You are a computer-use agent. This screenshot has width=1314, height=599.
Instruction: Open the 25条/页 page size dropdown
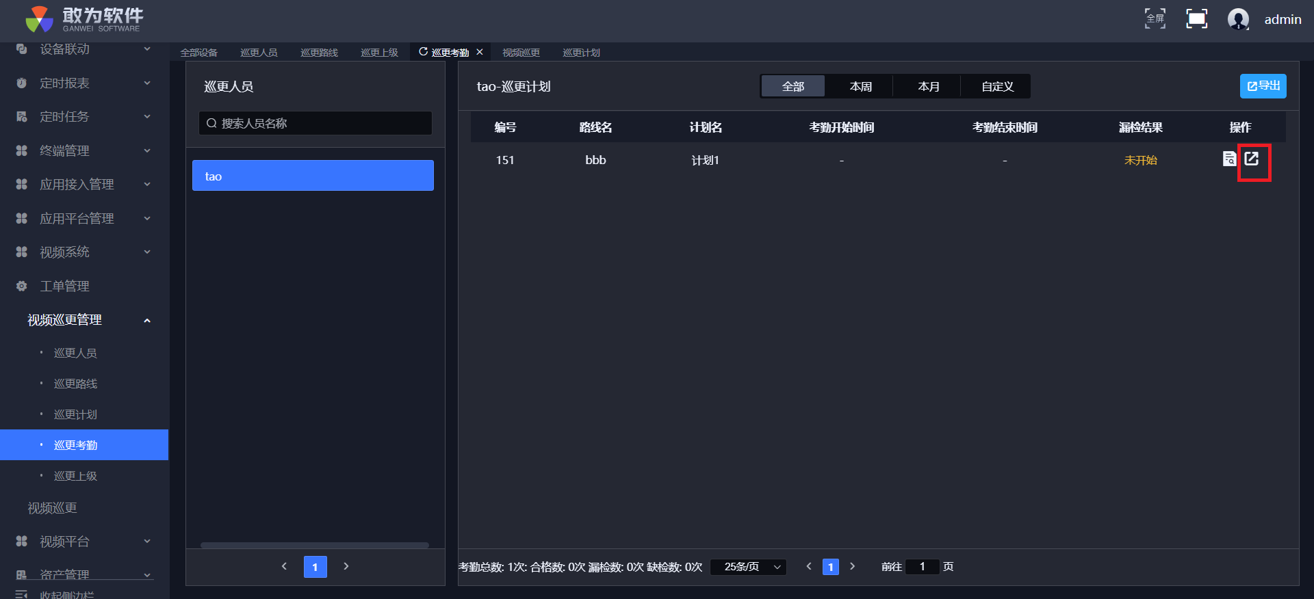pyautogui.click(x=749, y=567)
